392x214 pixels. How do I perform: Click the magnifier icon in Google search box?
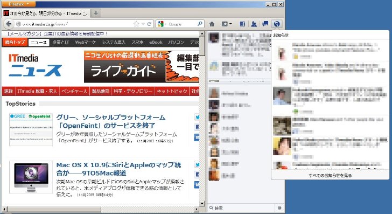200,24
